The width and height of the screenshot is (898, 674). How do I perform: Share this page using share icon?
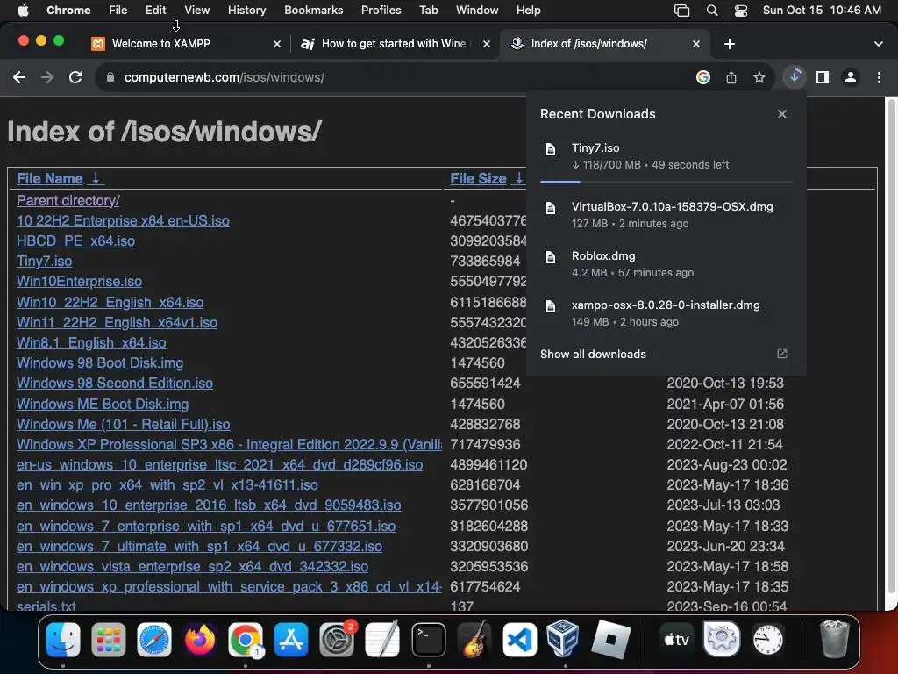tap(731, 77)
